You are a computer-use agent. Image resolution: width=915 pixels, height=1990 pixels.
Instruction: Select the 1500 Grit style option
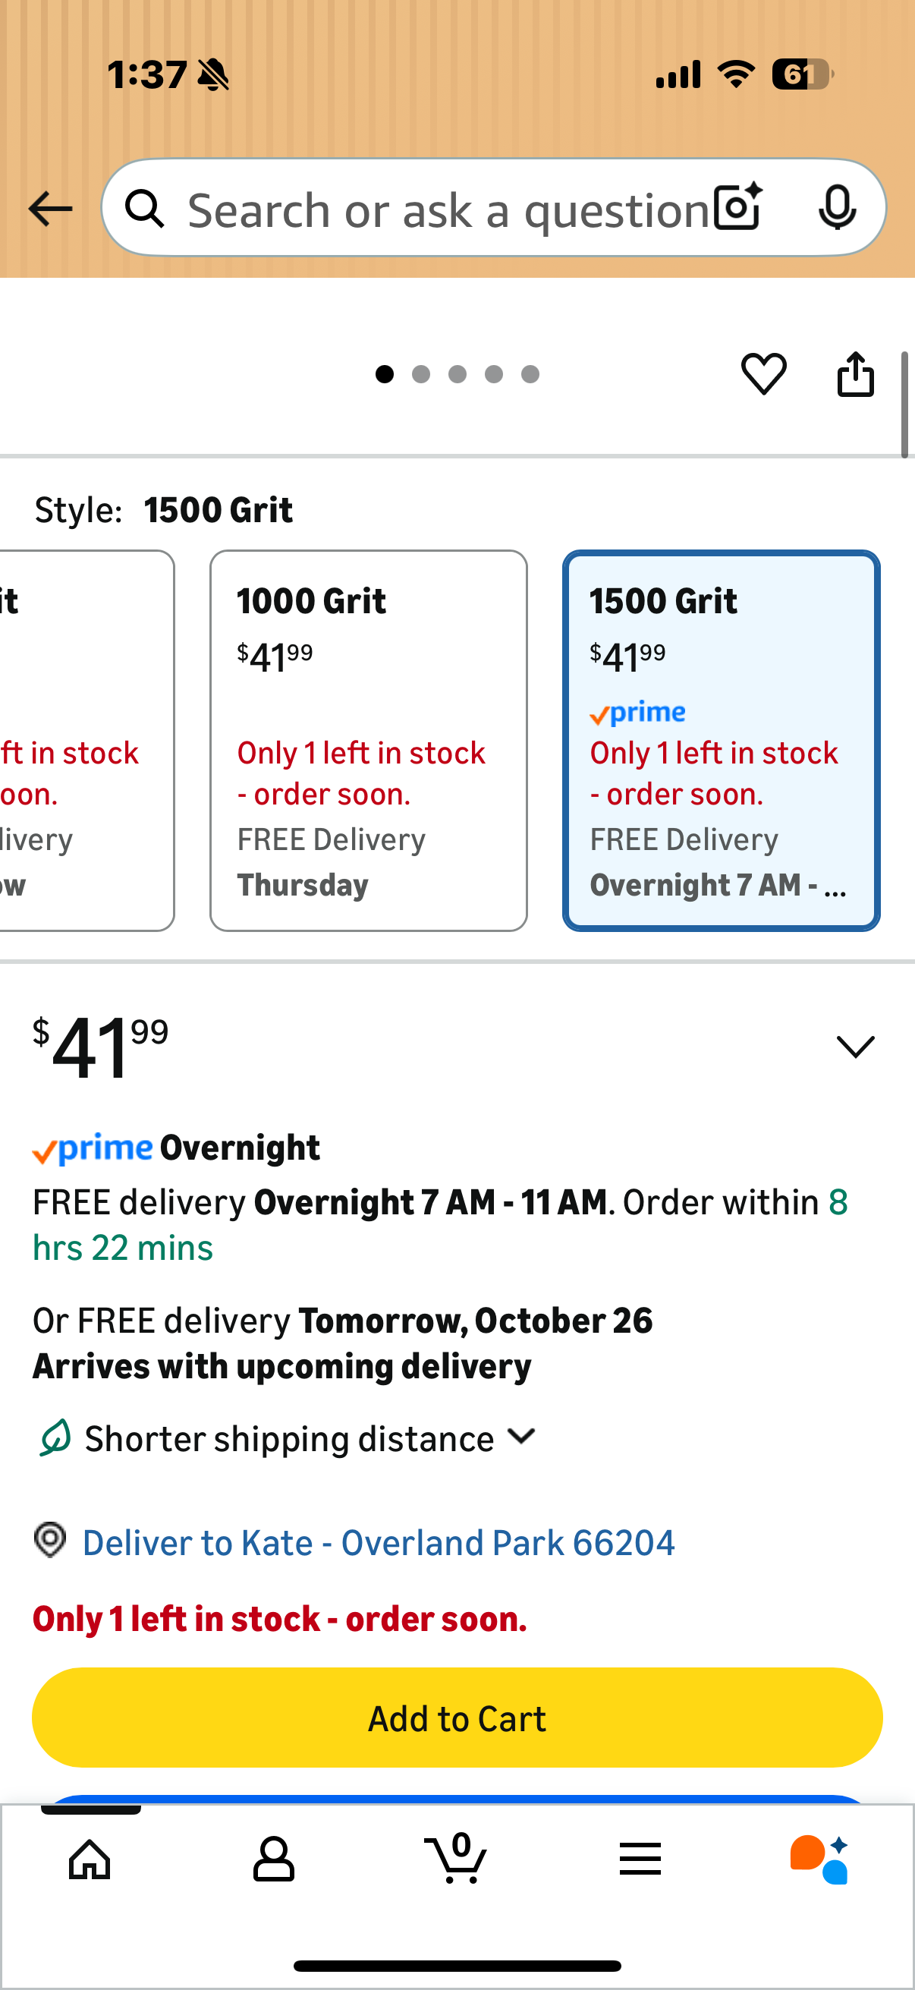click(x=721, y=740)
